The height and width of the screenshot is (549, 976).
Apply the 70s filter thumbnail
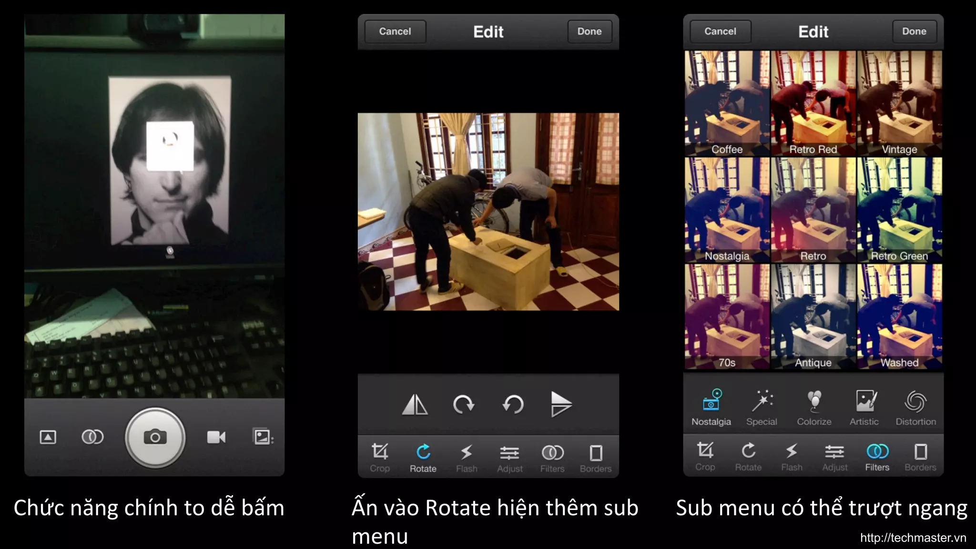pyautogui.click(x=727, y=316)
